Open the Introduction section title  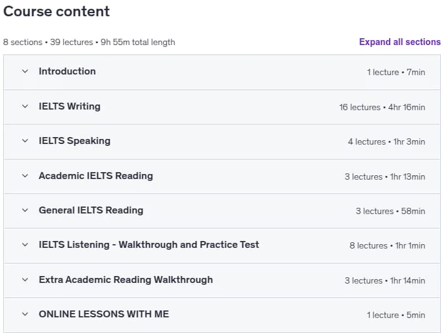point(67,71)
